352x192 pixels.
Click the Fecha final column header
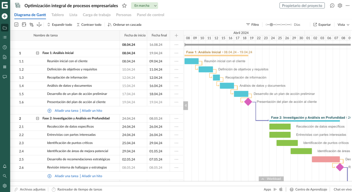[x=159, y=35]
